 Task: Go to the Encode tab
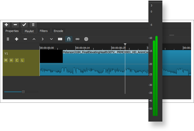tap(59, 31)
